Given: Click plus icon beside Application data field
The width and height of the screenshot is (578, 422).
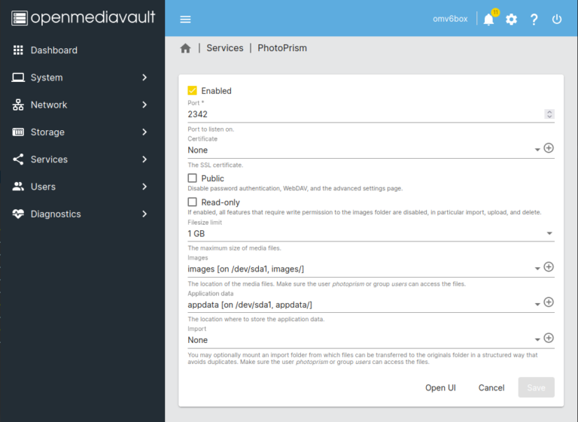Looking at the screenshot, I should [549, 302].
